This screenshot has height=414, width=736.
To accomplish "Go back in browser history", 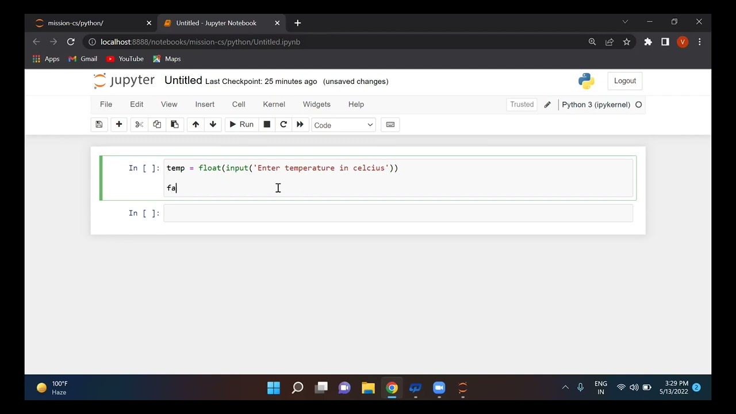I will tap(36, 42).
